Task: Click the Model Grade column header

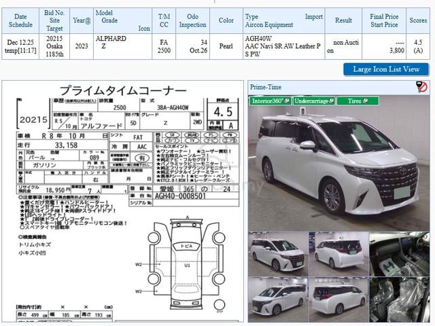Action: tap(122, 21)
